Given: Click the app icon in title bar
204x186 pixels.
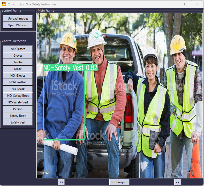Looking at the screenshot, I should 4,4.
